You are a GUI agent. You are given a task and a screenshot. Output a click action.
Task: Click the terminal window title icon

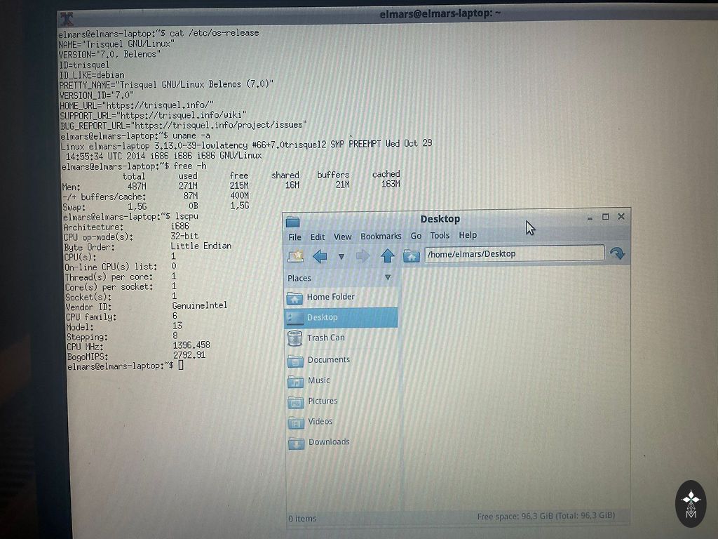click(x=67, y=18)
